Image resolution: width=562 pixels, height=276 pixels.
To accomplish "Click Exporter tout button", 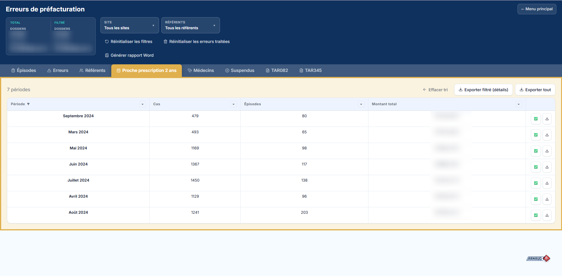I will coord(535,90).
